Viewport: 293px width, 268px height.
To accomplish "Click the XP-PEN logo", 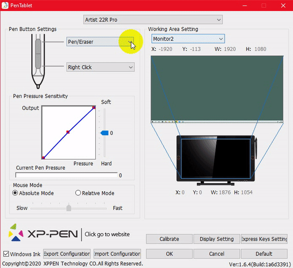I will [x=43, y=233].
